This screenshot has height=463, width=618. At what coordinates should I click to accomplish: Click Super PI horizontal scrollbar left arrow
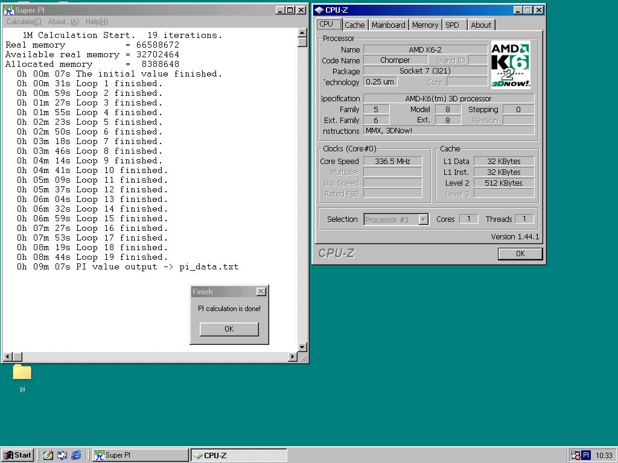point(7,357)
